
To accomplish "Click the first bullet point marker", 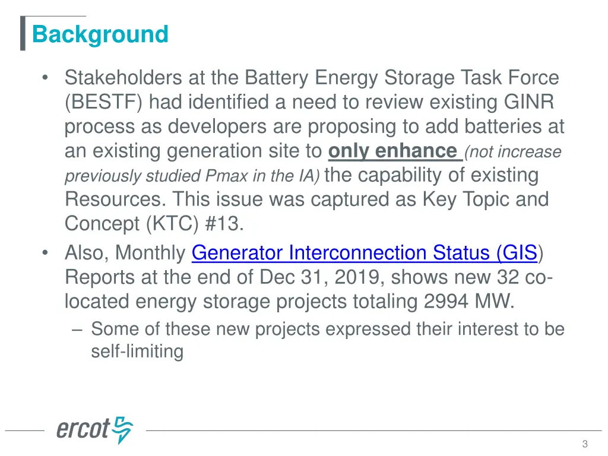I will point(45,78).
